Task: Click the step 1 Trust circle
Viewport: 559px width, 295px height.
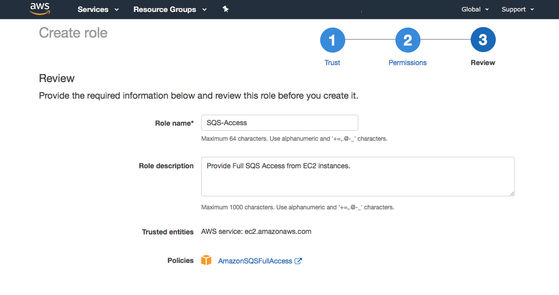Action: point(332,40)
